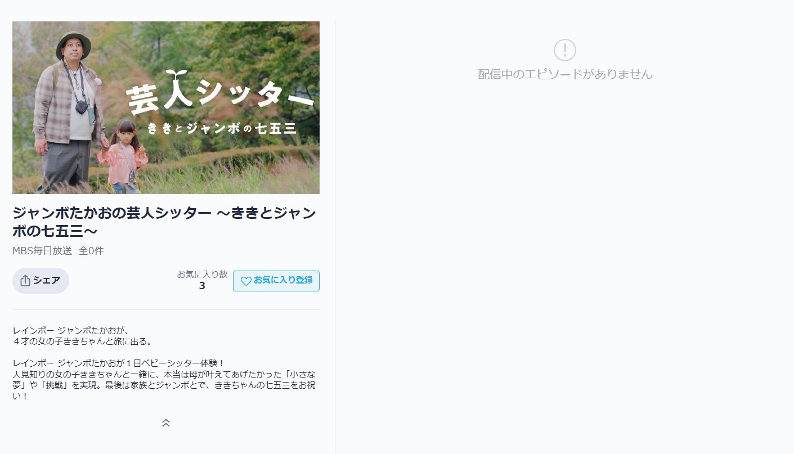Toggle お気に入り登録 to favorite this show

(276, 281)
